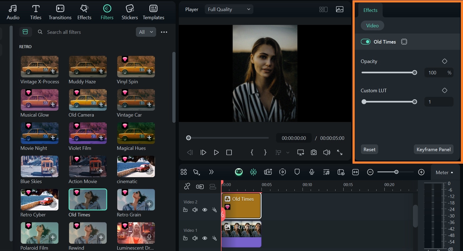
Task: Open the Titles tab
Action: [x=36, y=12]
